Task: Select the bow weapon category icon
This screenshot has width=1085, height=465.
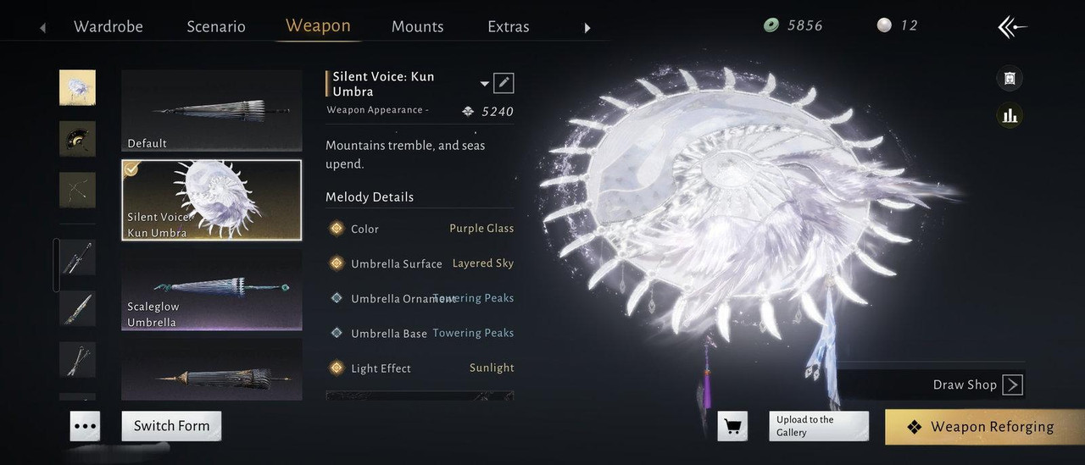Action: [77, 190]
